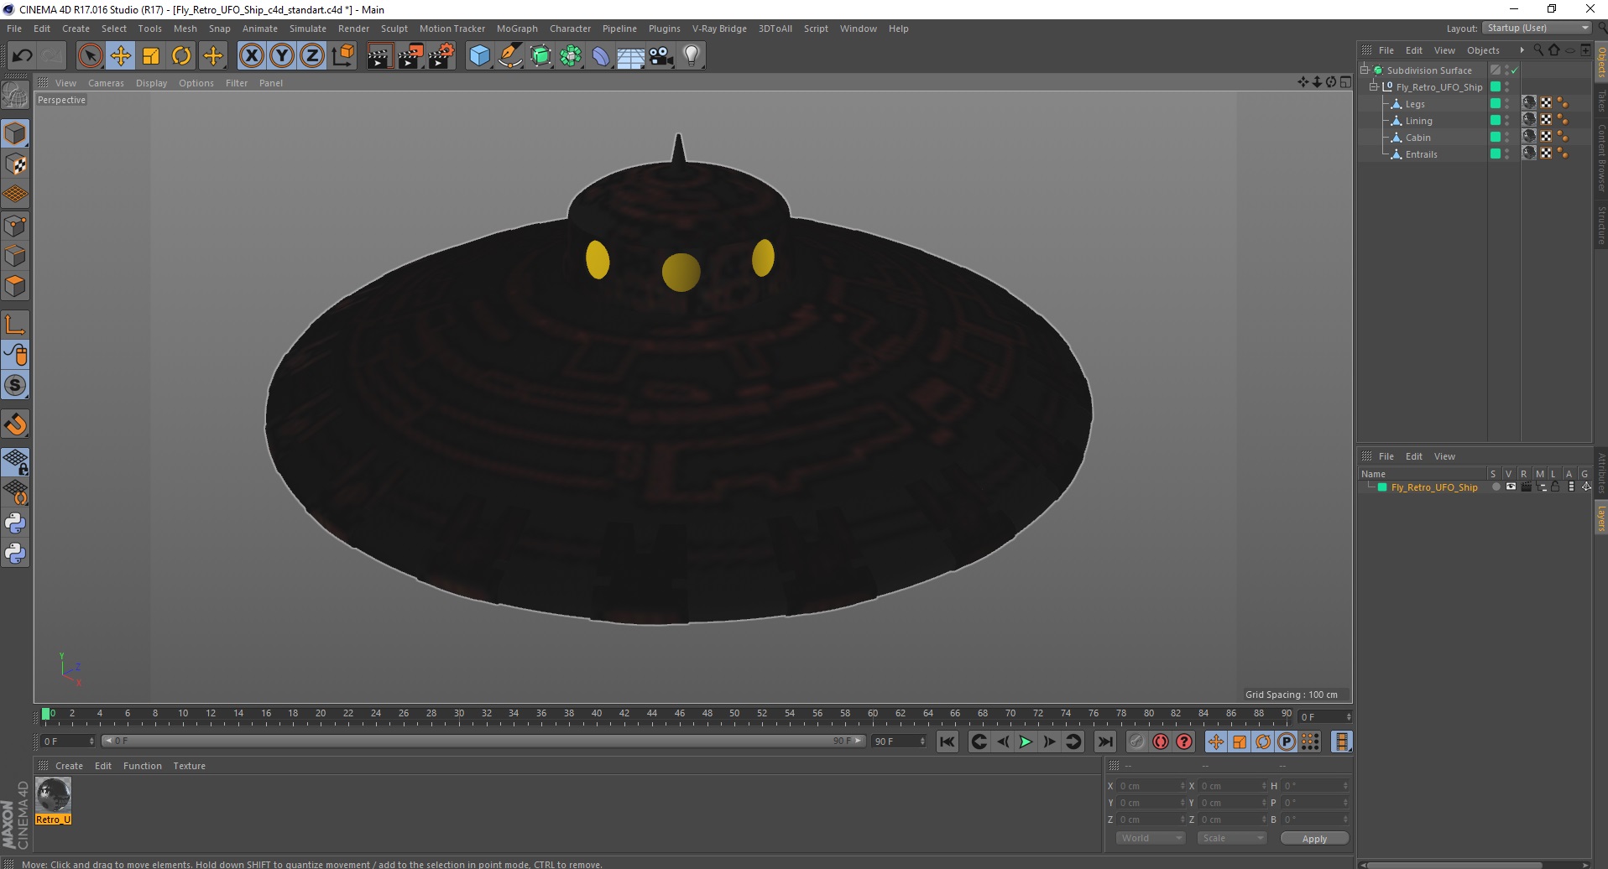Select the Retro_U material thumbnail
This screenshot has width=1608, height=869.
pyautogui.click(x=53, y=794)
